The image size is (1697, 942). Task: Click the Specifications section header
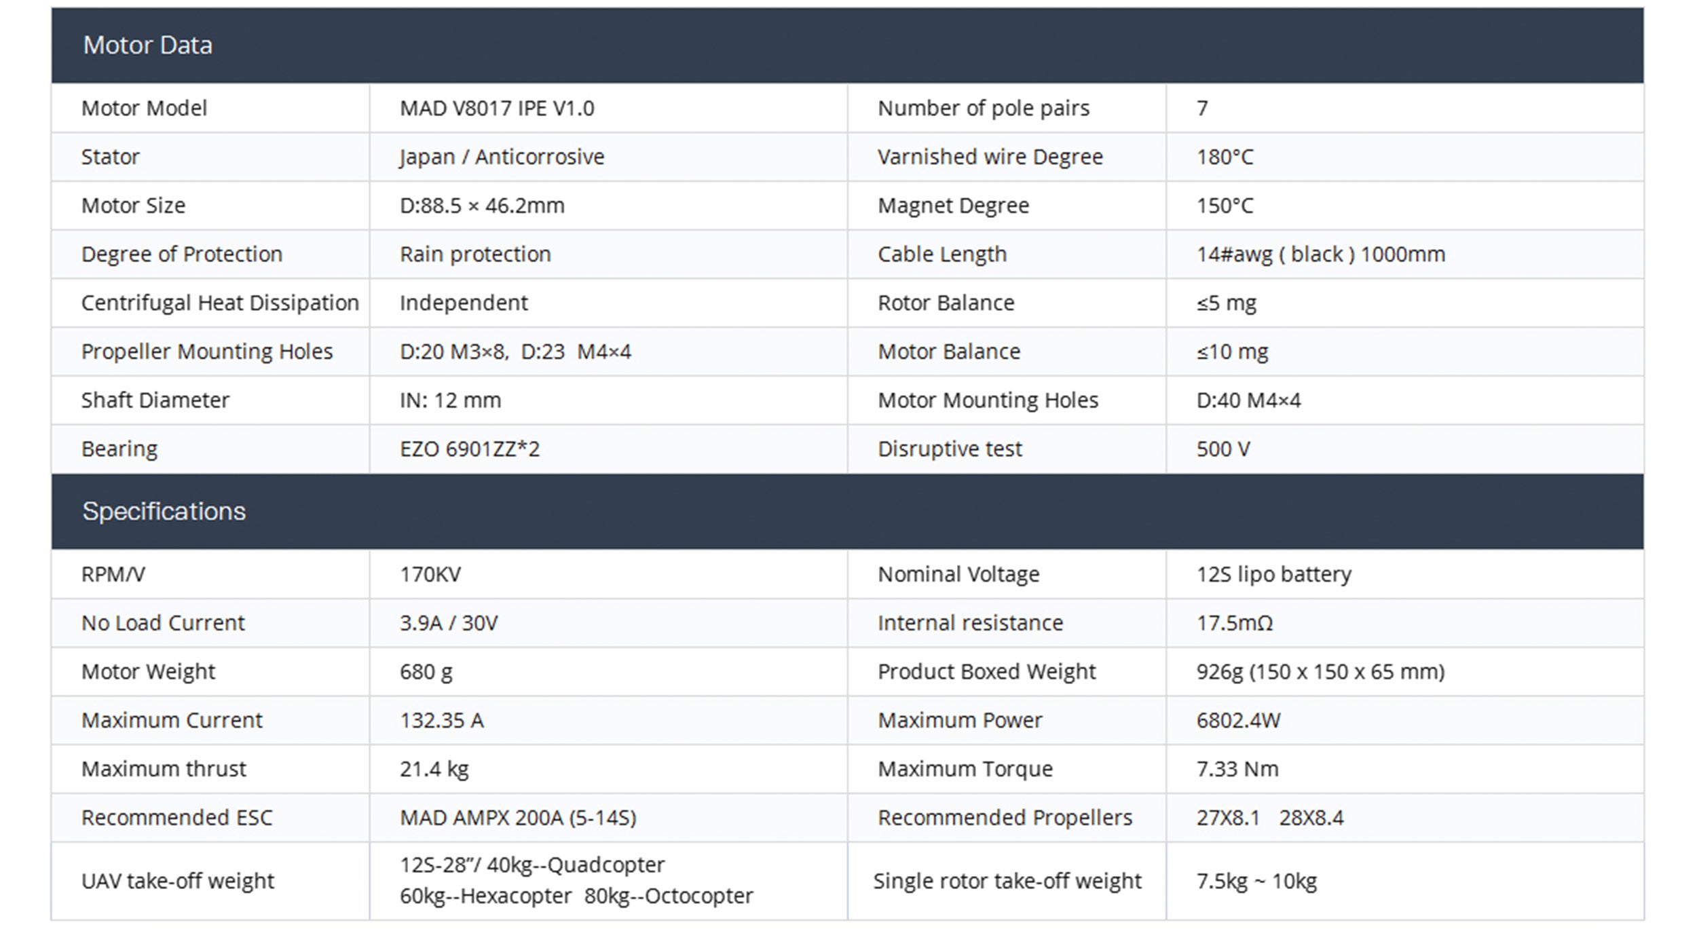click(164, 511)
